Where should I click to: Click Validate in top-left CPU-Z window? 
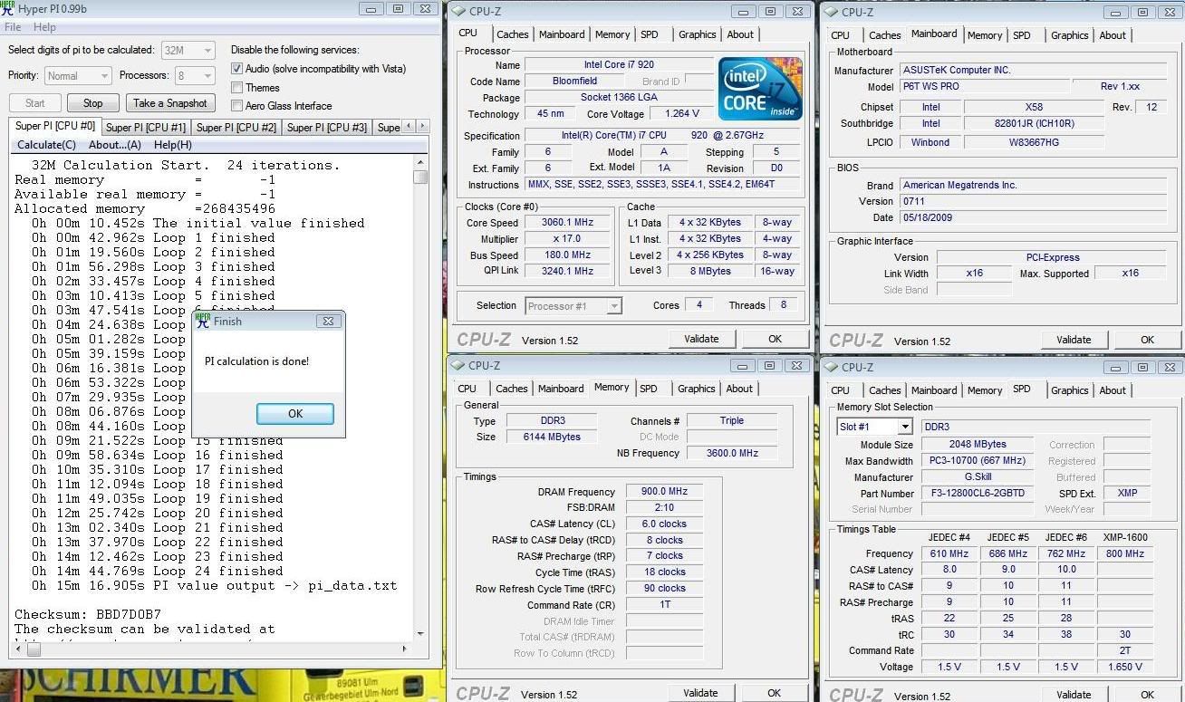pos(701,339)
